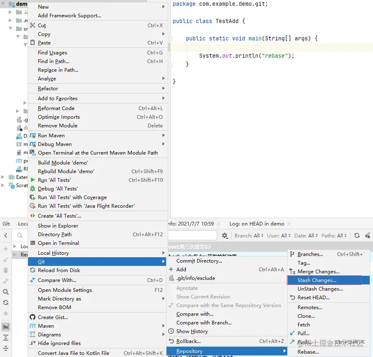Open Show History in Git submenu
The image size is (373, 357).
227,331
